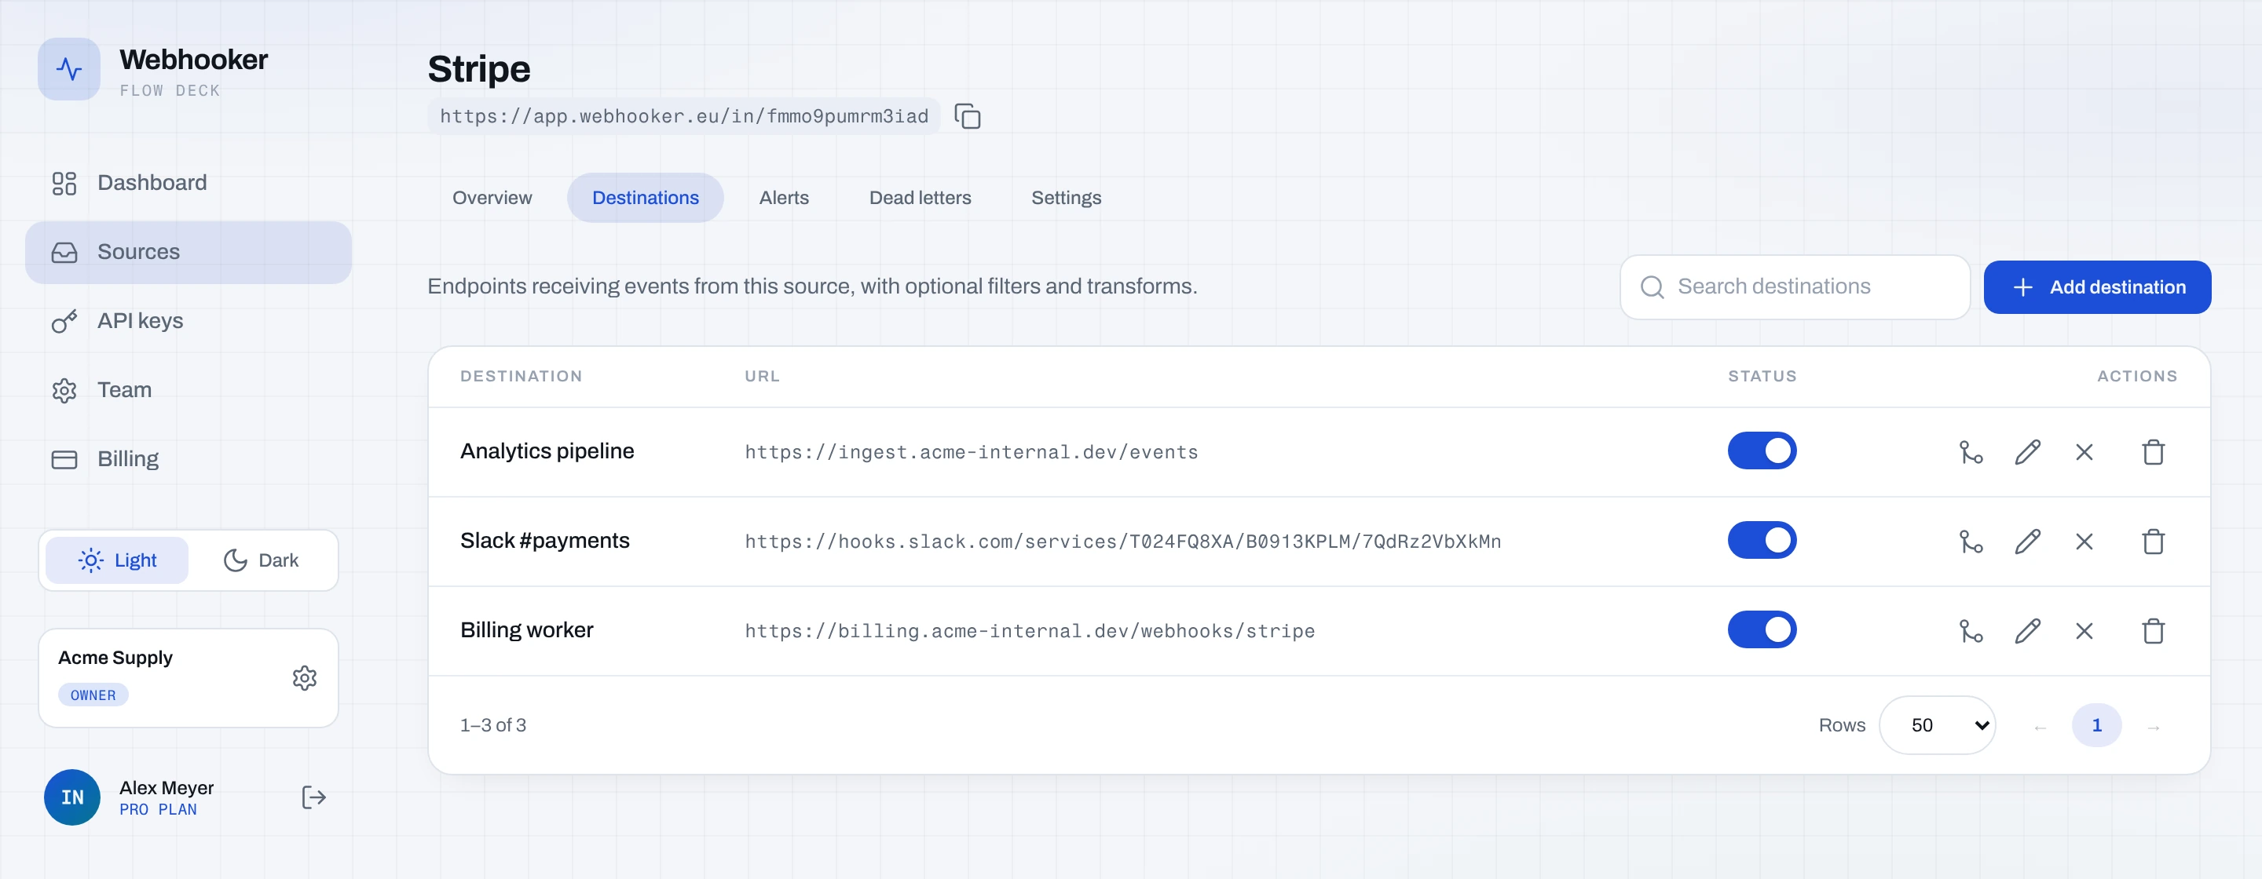
Task: Click the Webhooker pulse logo icon
Action: point(68,68)
